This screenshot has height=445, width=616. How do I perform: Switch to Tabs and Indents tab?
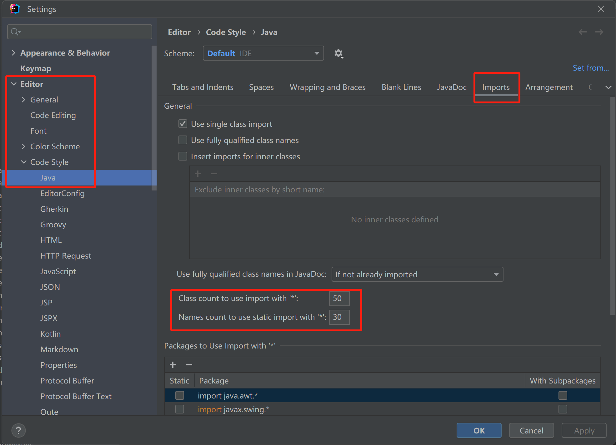(203, 87)
